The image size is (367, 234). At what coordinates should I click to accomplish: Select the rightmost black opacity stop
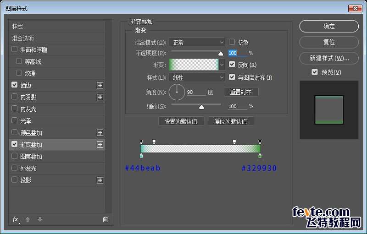[x=260, y=142]
